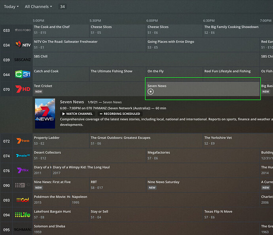Viewport: 273px width, 235px height.
Task: Open the All Channels filter dropdown
Action: (x=38, y=7)
